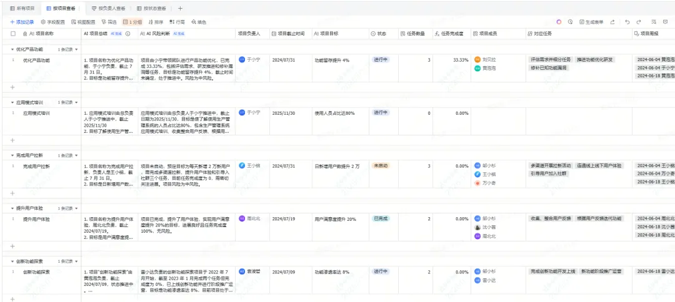Image resolution: width=675 pixels, height=302 pixels.
Task: Click the 生成表单 button
Action: tap(591, 22)
